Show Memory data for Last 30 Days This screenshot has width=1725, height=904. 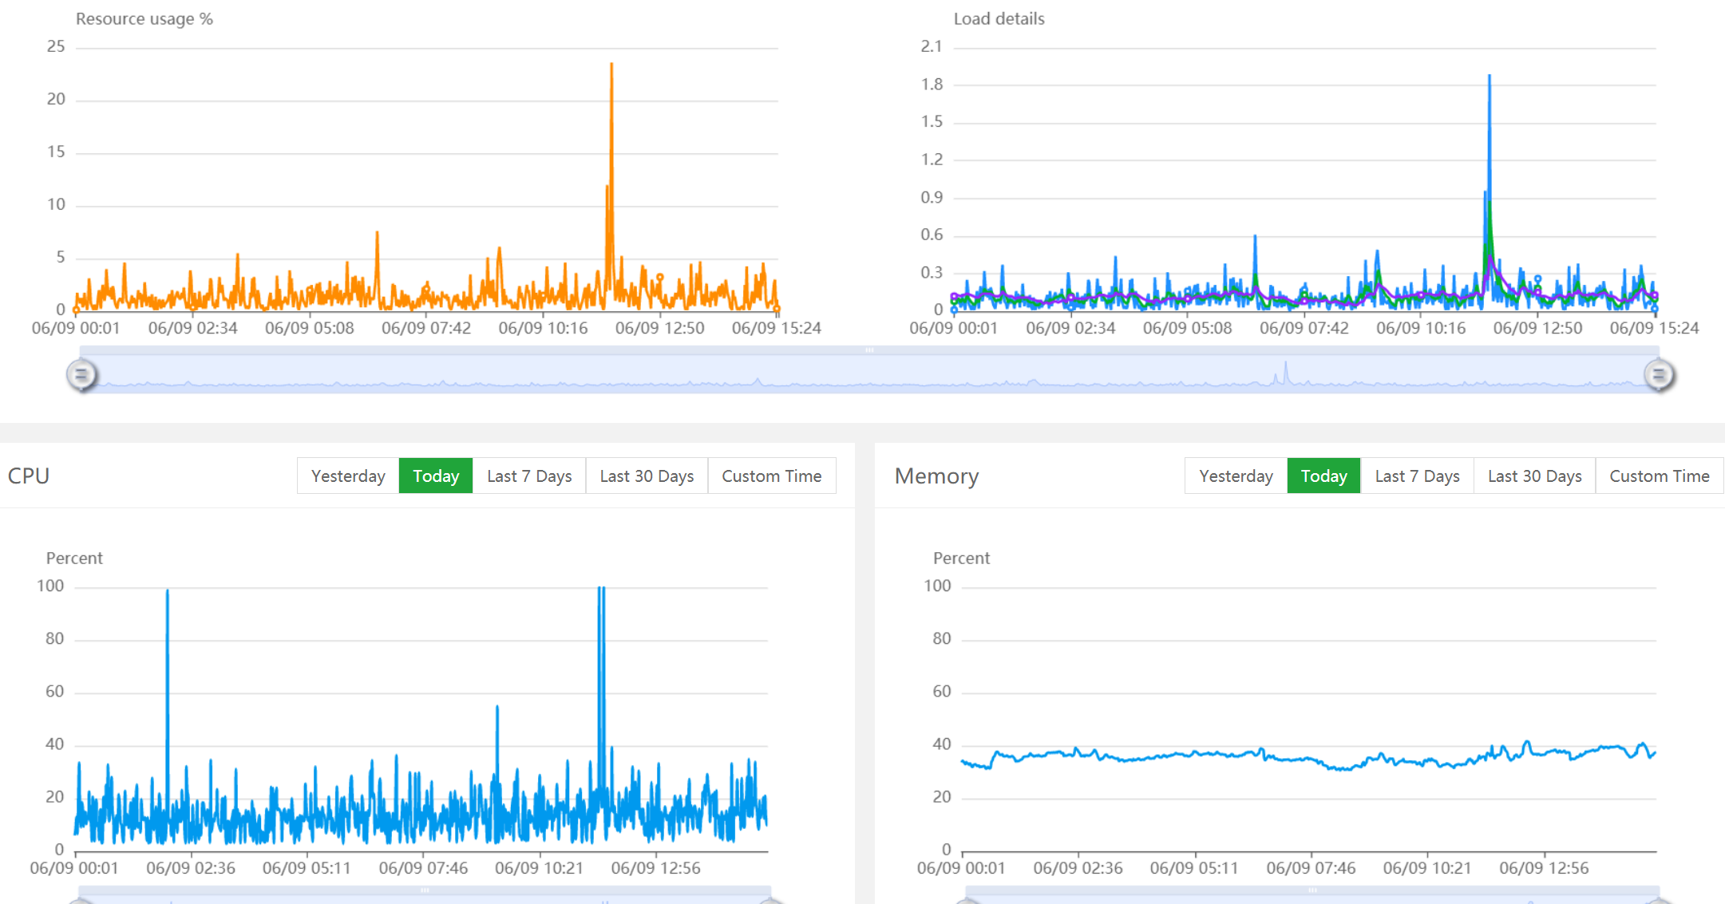(x=1534, y=476)
